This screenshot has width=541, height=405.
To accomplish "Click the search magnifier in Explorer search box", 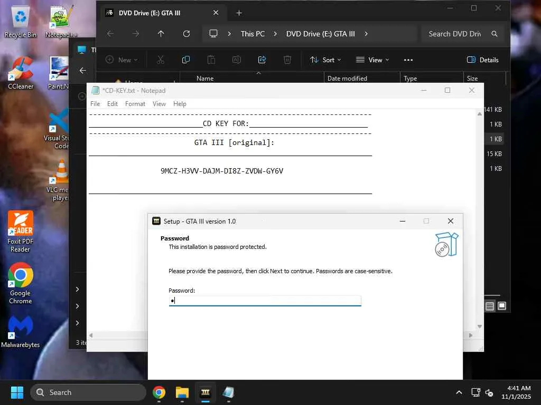I will 495,34.
